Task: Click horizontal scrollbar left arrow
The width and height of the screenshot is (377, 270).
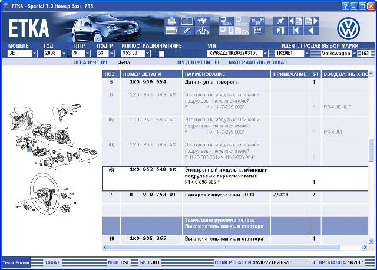Action: click(x=105, y=247)
